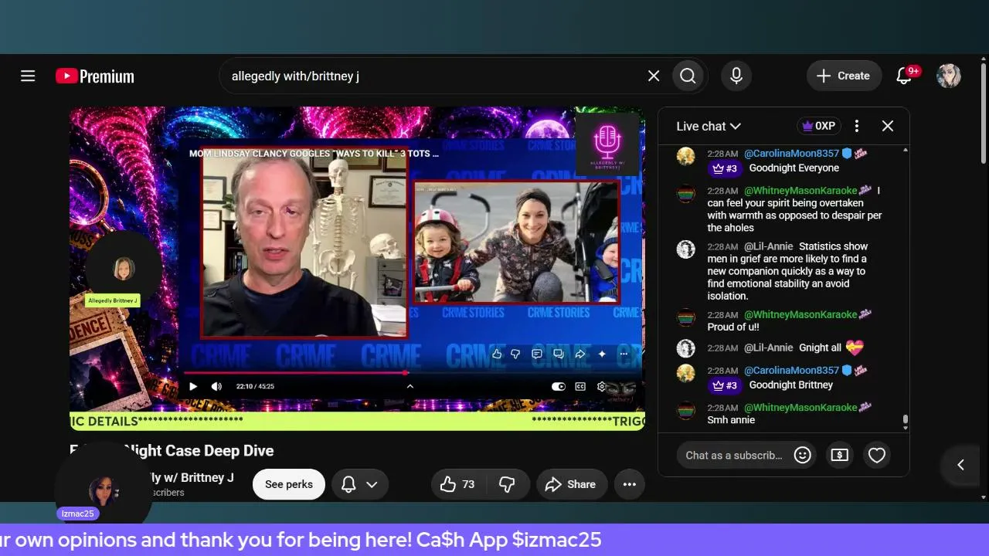
Task: Click the Allegedly Brittney J avatar overlay
Action: (124, 269)
